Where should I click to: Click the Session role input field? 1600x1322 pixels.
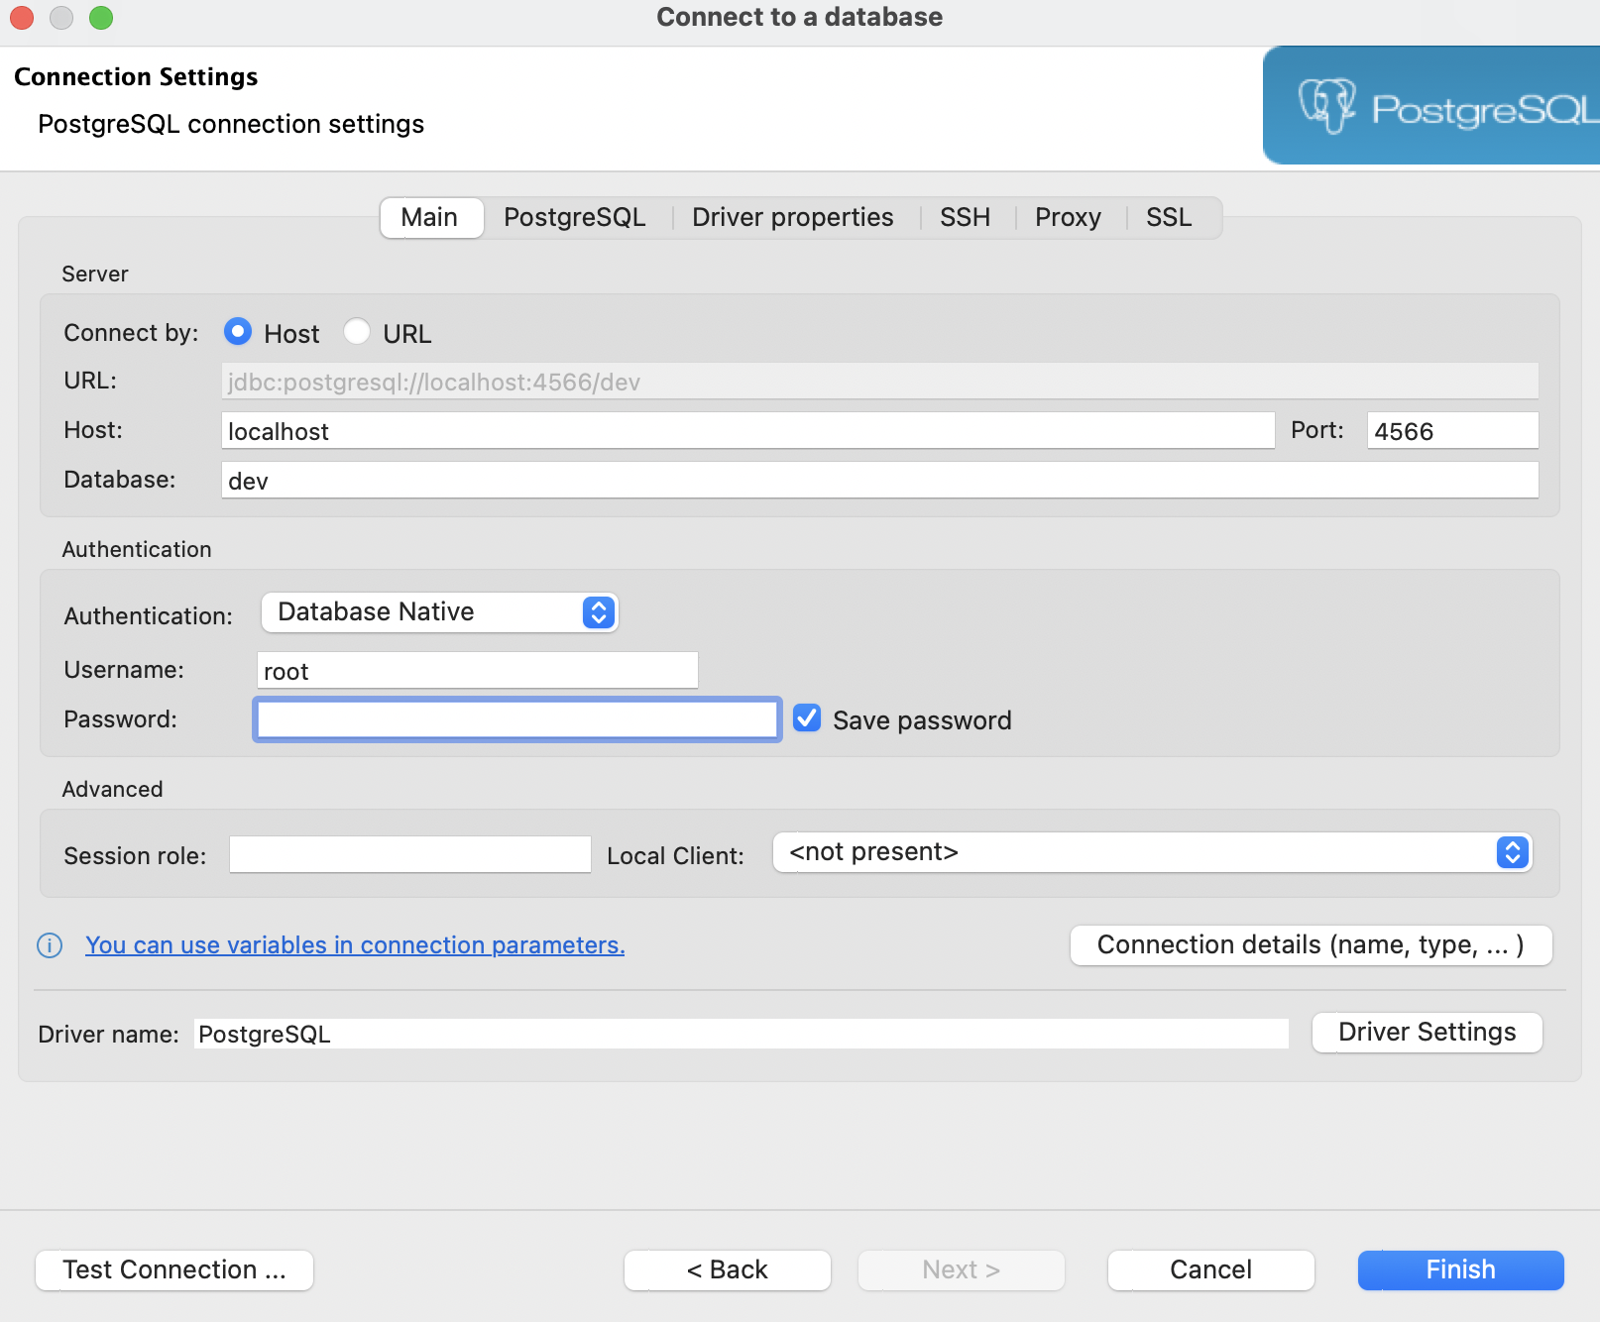410,855
